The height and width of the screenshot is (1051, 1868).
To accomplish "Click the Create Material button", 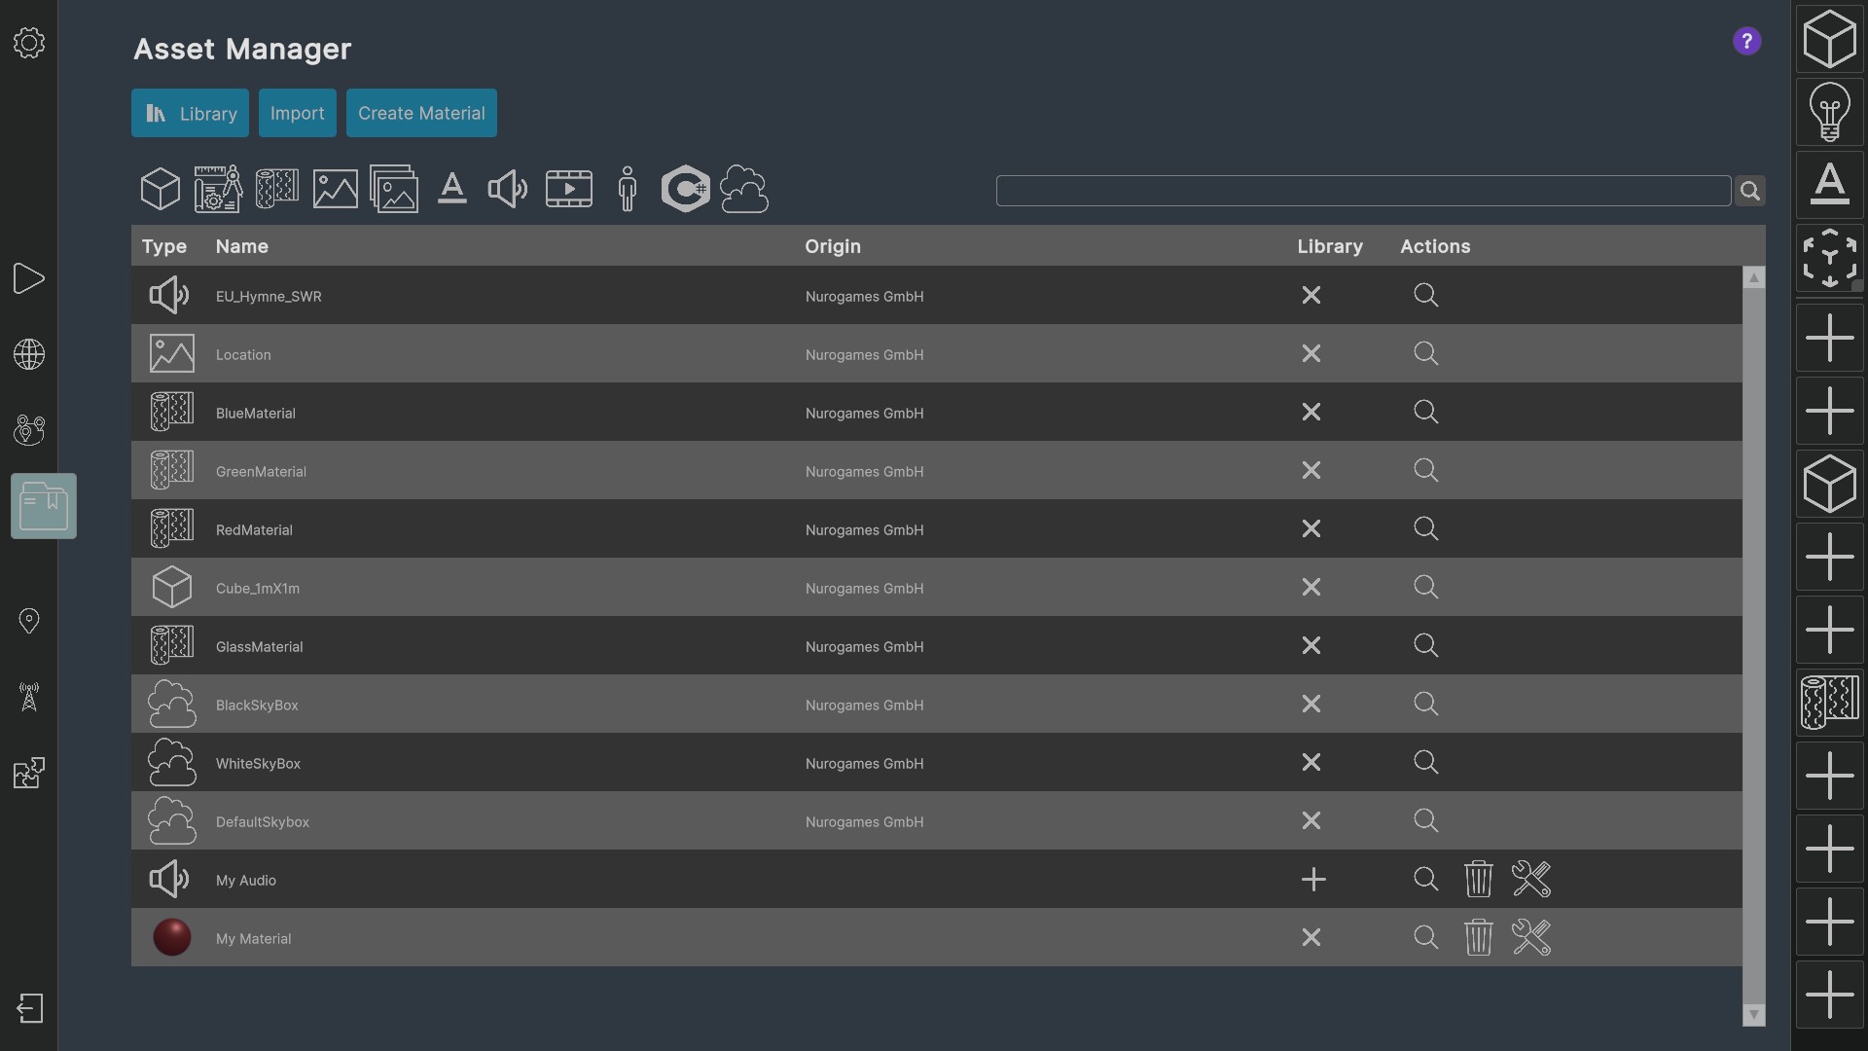I will tap(421, 113).
